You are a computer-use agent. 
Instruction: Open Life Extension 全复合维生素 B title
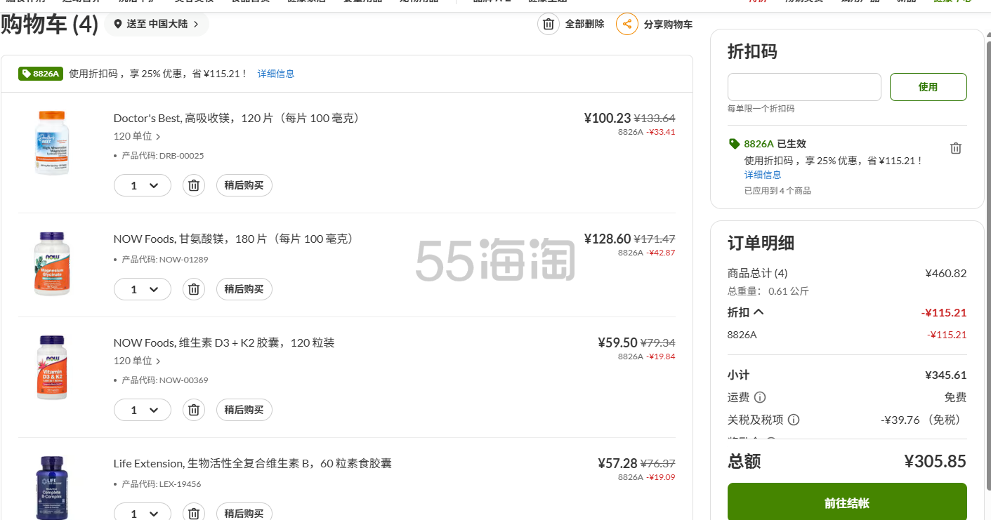coord(253,463)
